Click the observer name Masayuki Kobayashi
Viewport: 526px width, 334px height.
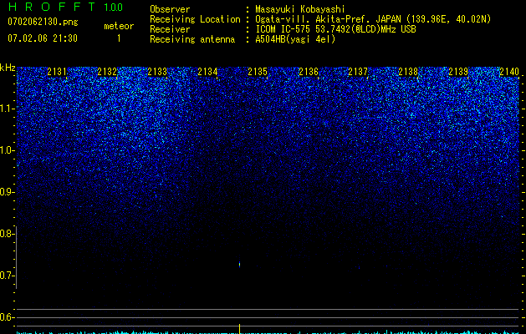[300, 9]
